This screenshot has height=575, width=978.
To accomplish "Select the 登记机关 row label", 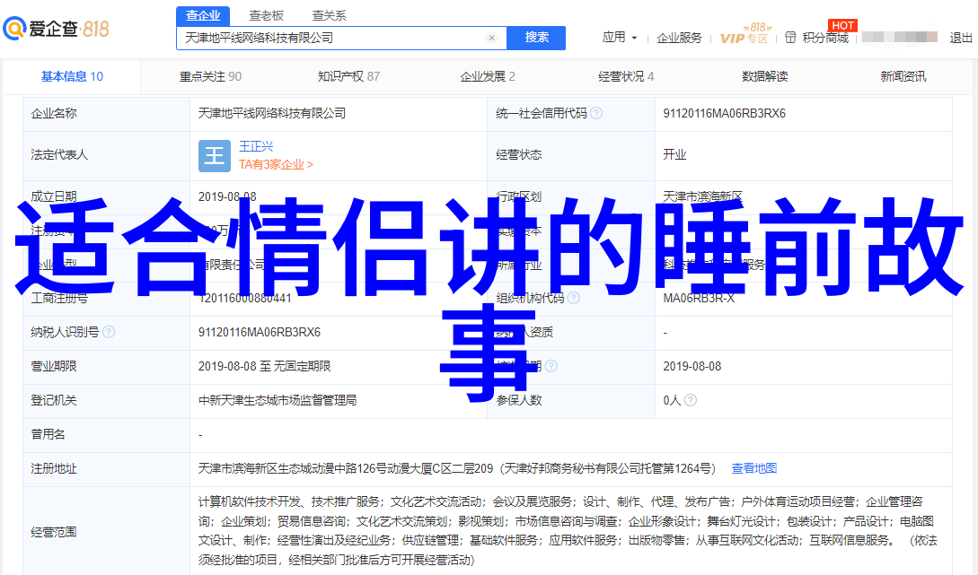I will tap(54, 401).
